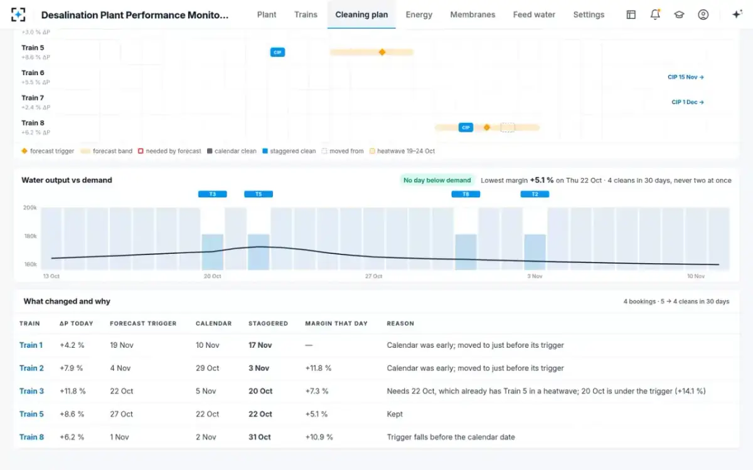Open Train 1 link in changes table

[31, 345]
